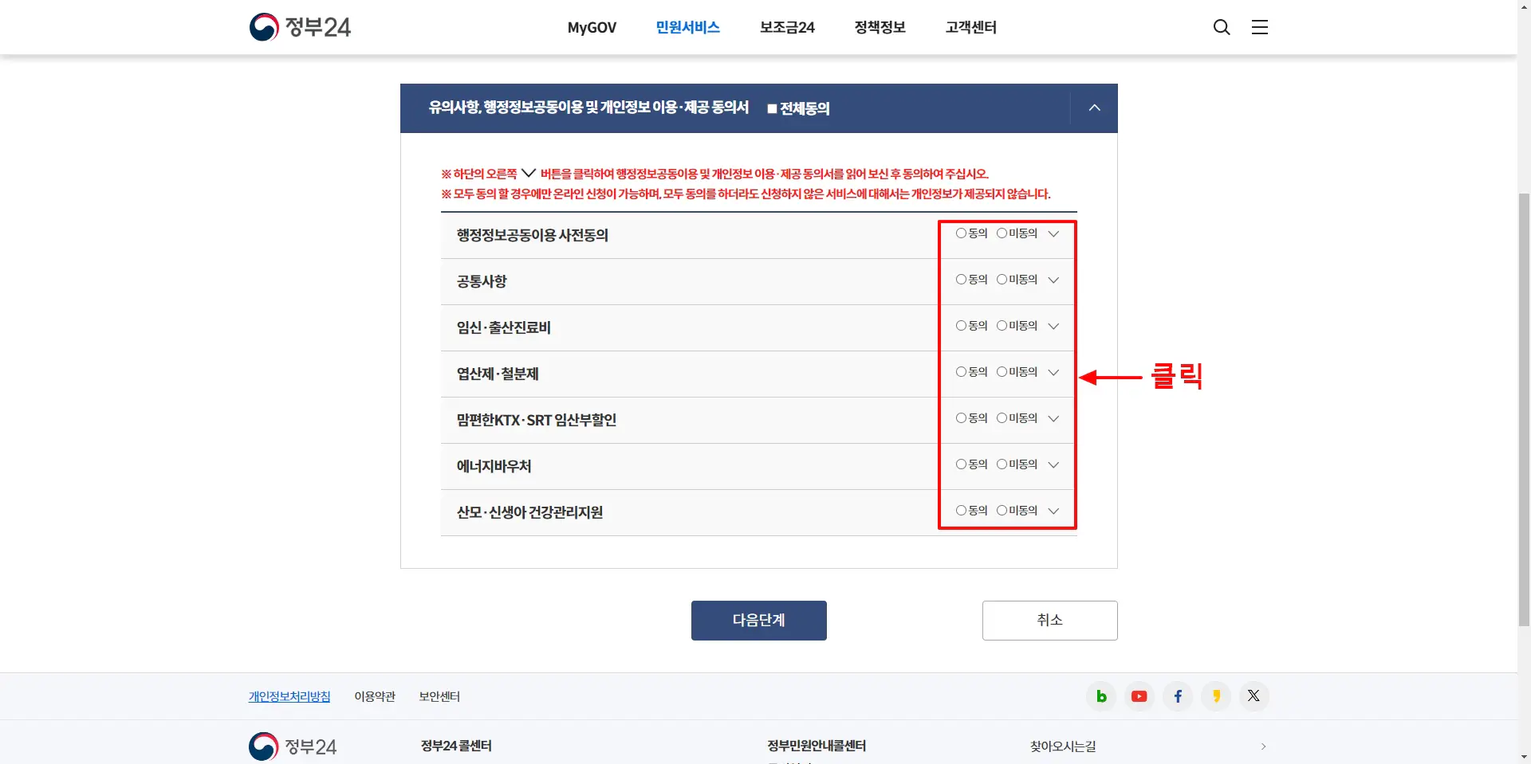
Task: Select 미동의 for 공통사항
Action: click(1002, 280)
